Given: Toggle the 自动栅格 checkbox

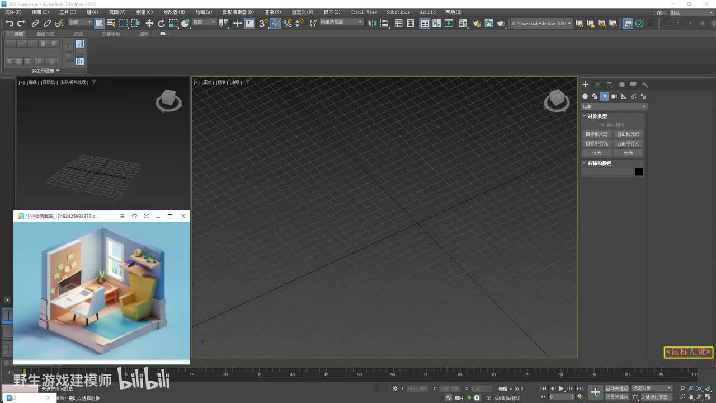Looking at the screenshot, I should [x=602, y=125].
